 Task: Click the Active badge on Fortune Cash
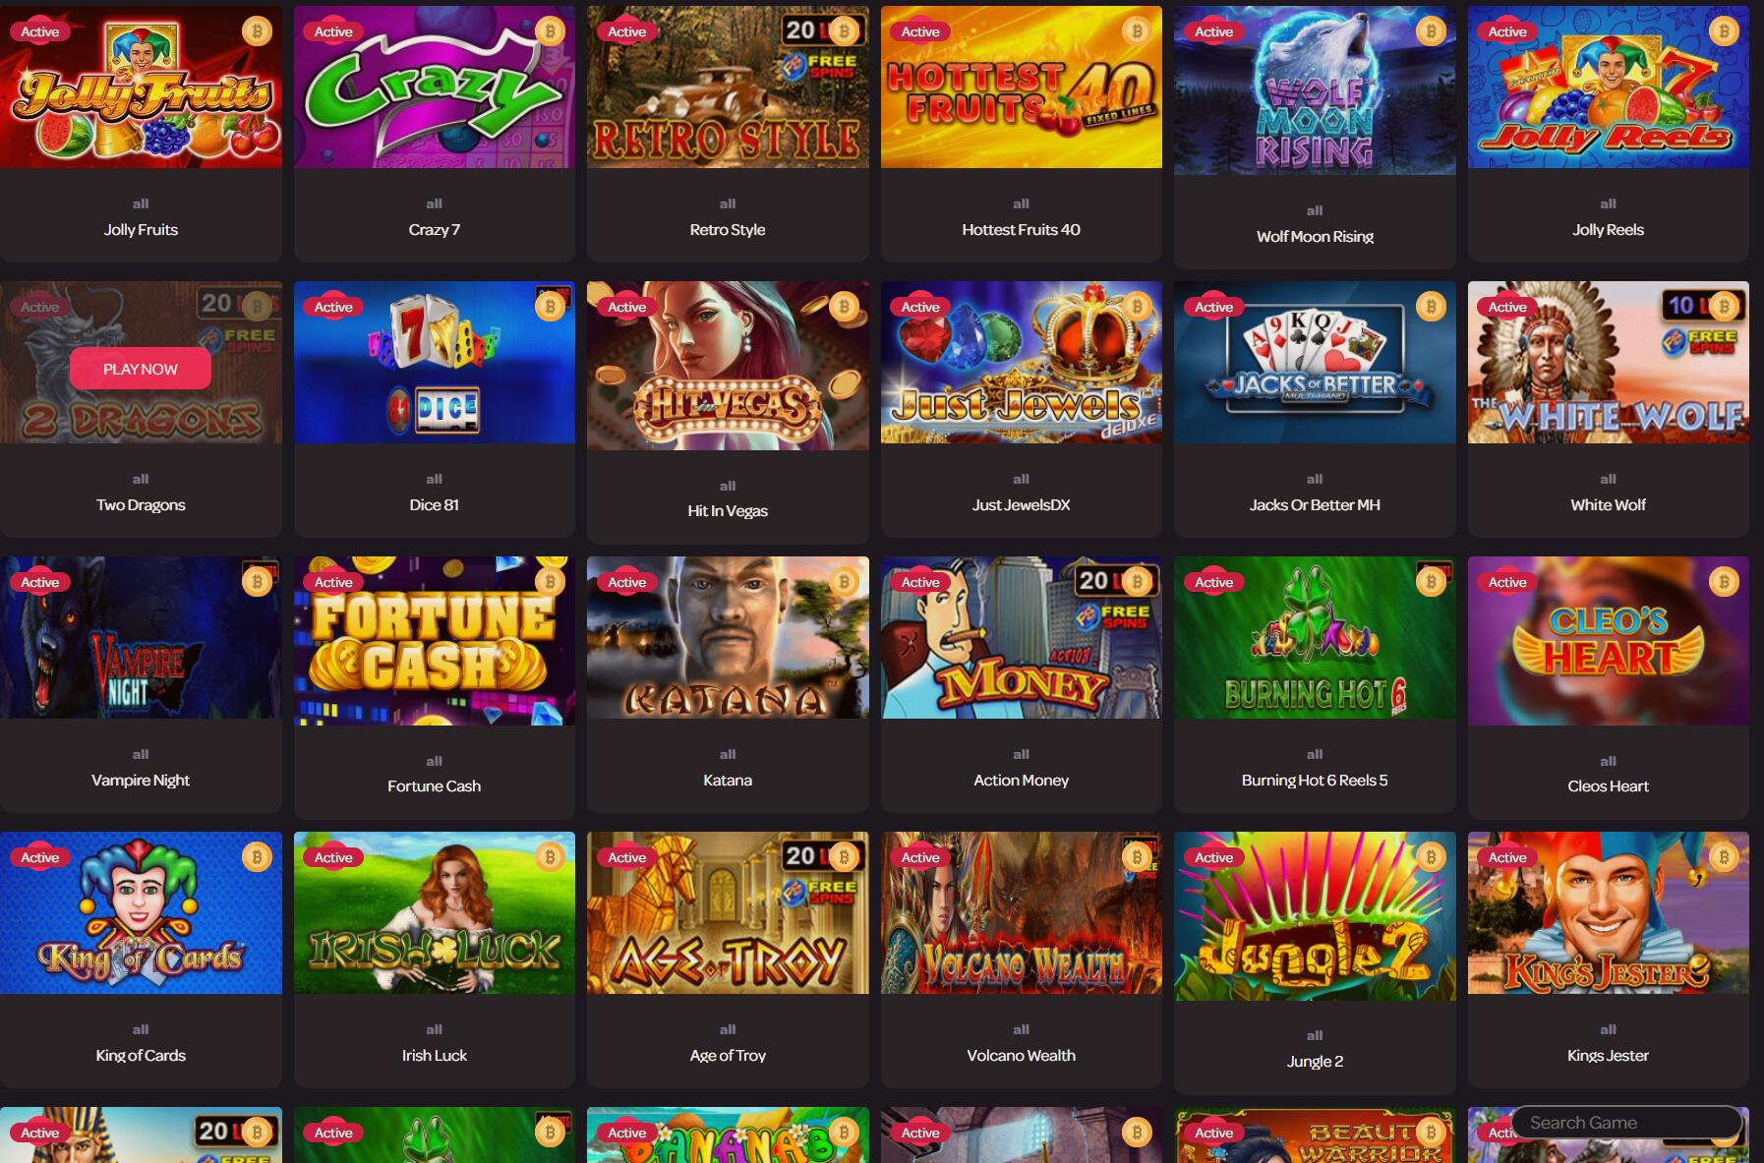(x=333, y=582)
